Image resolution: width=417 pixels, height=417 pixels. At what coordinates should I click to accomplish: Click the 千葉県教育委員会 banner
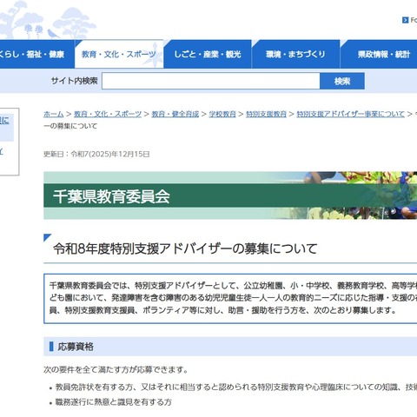click(x=230, y=195)
